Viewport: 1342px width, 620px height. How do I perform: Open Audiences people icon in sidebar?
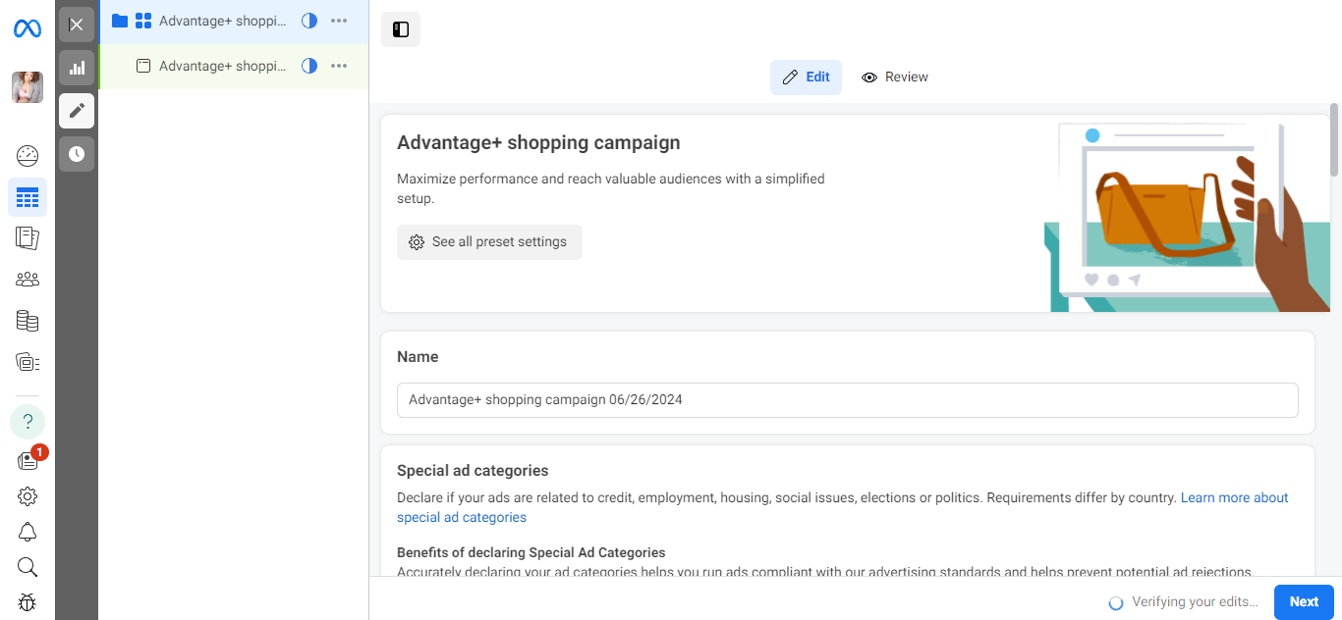coord(28,280)
